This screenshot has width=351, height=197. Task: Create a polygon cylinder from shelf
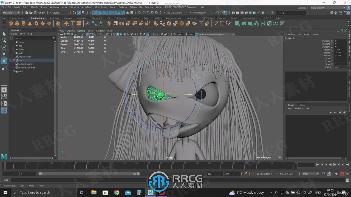(x=24, y=24)
